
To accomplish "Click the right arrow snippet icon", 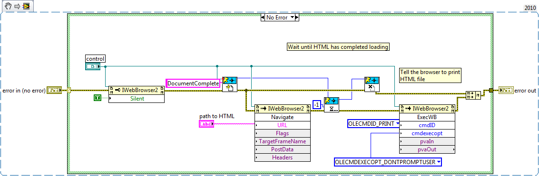I will coord(17,6).
